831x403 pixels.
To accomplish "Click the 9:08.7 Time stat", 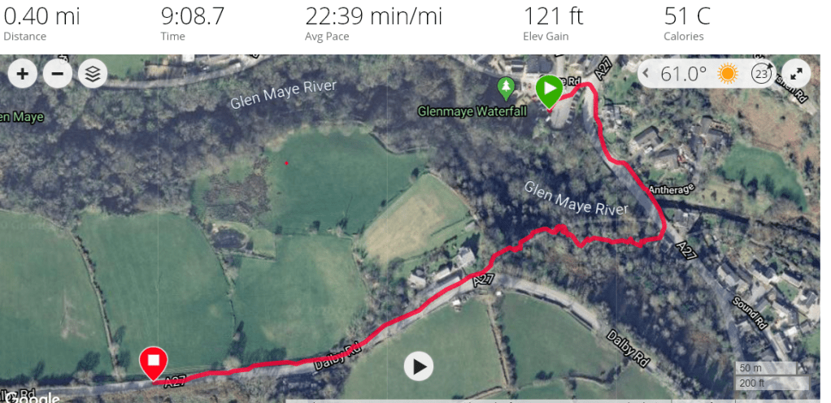I will tap(193, 24).
